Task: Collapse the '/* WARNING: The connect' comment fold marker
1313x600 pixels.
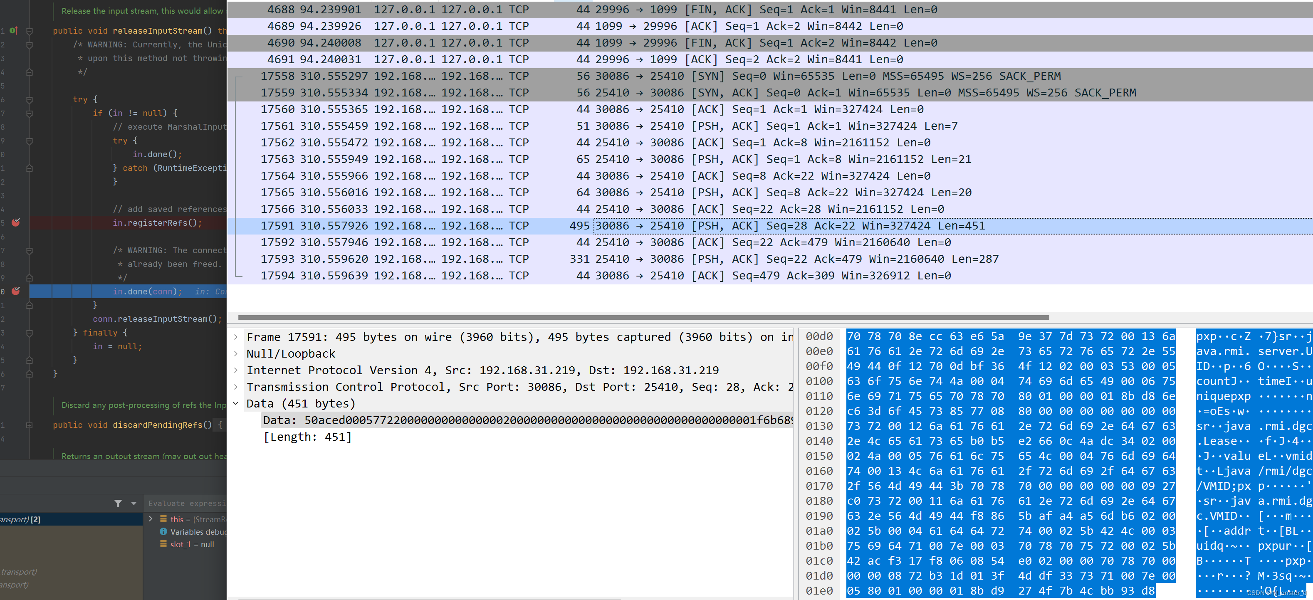Action: tap(30, 251)
